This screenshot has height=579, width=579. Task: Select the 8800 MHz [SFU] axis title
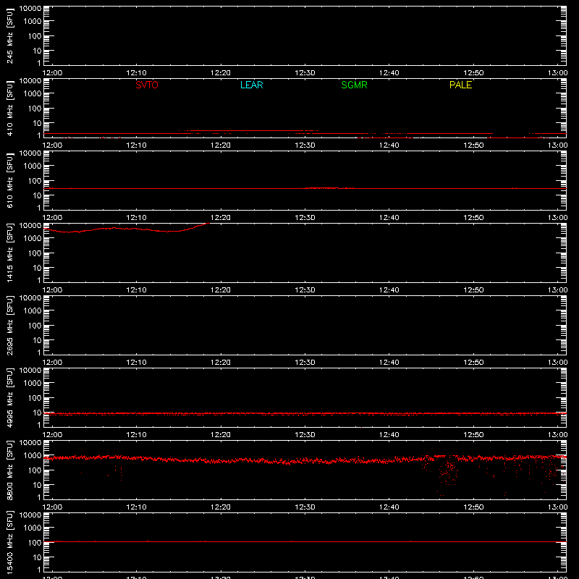click(9, 470)
